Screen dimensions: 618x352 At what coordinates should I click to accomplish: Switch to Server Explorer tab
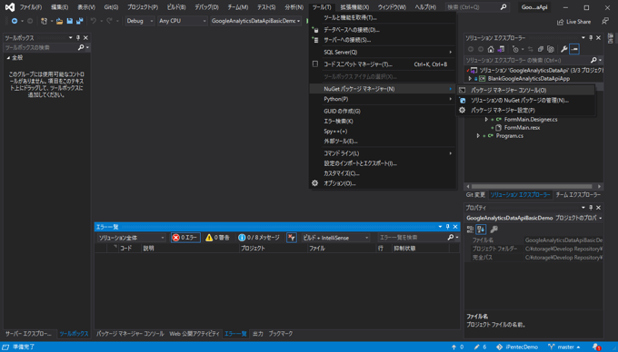coord(28,334)
